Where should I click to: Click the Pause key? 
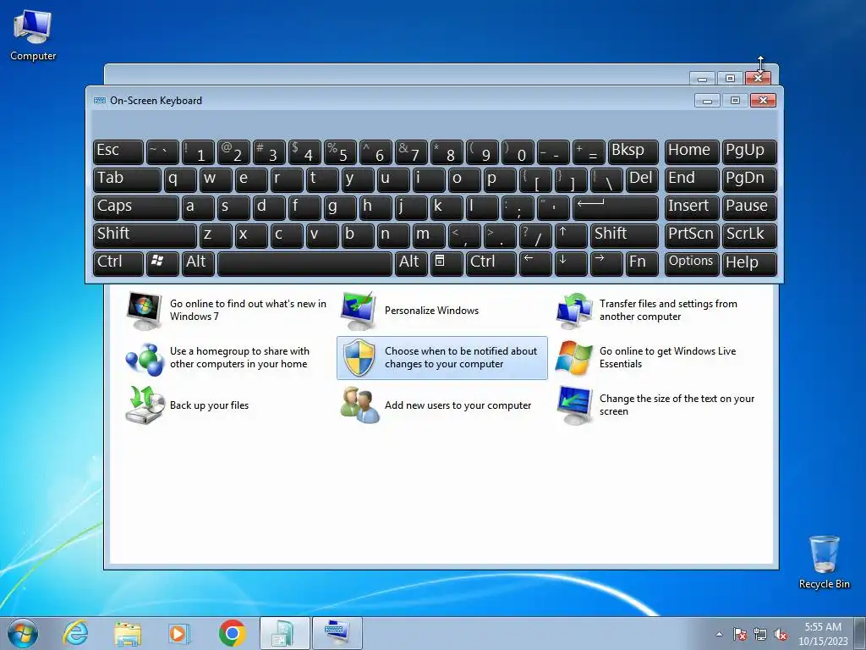749,207
